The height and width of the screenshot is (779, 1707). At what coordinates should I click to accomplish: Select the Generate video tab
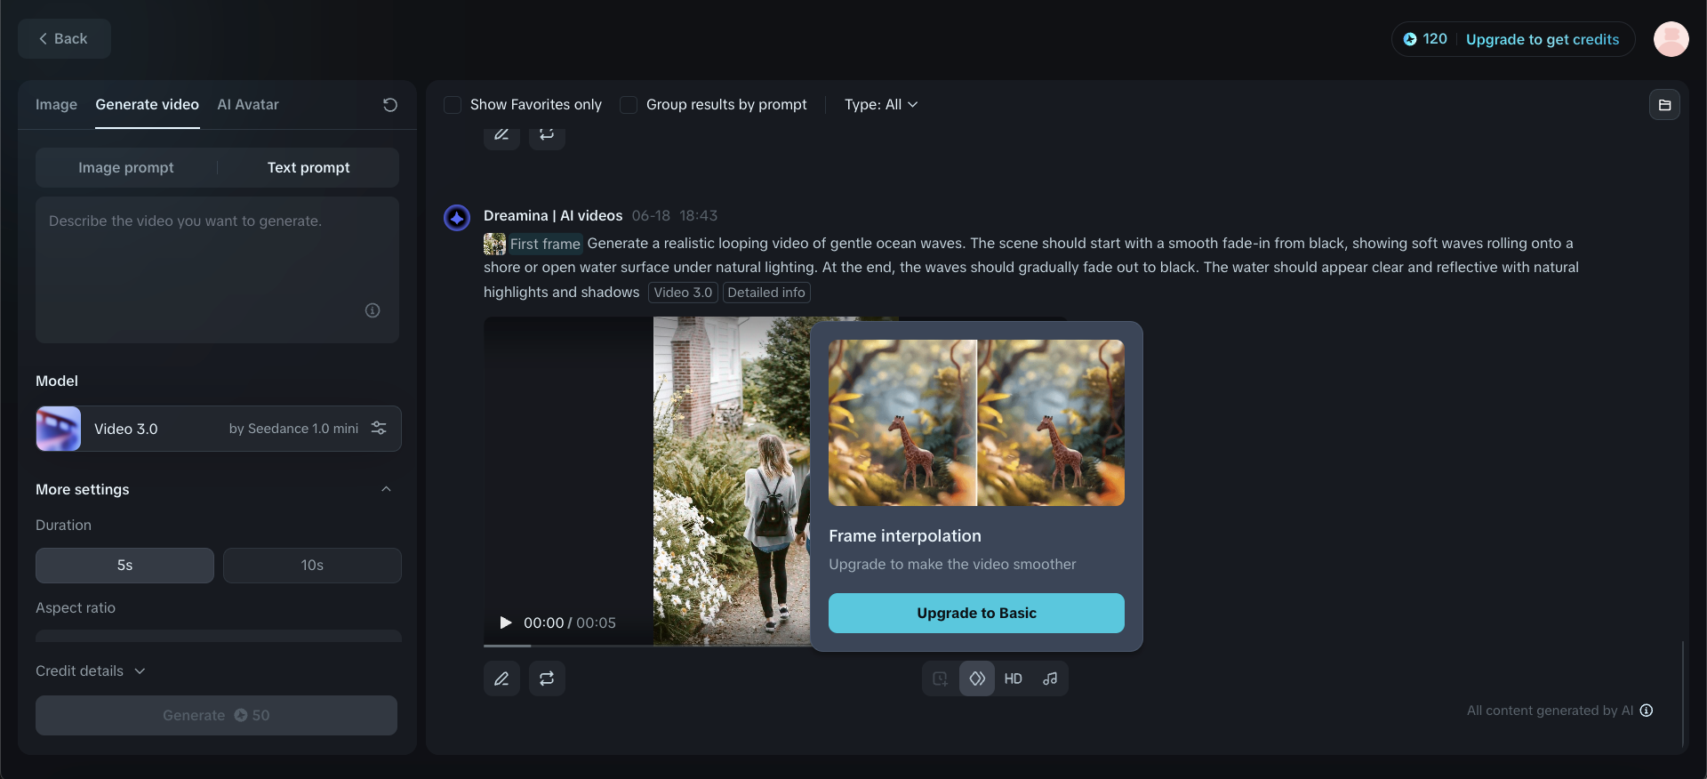[x=148, y=105]
